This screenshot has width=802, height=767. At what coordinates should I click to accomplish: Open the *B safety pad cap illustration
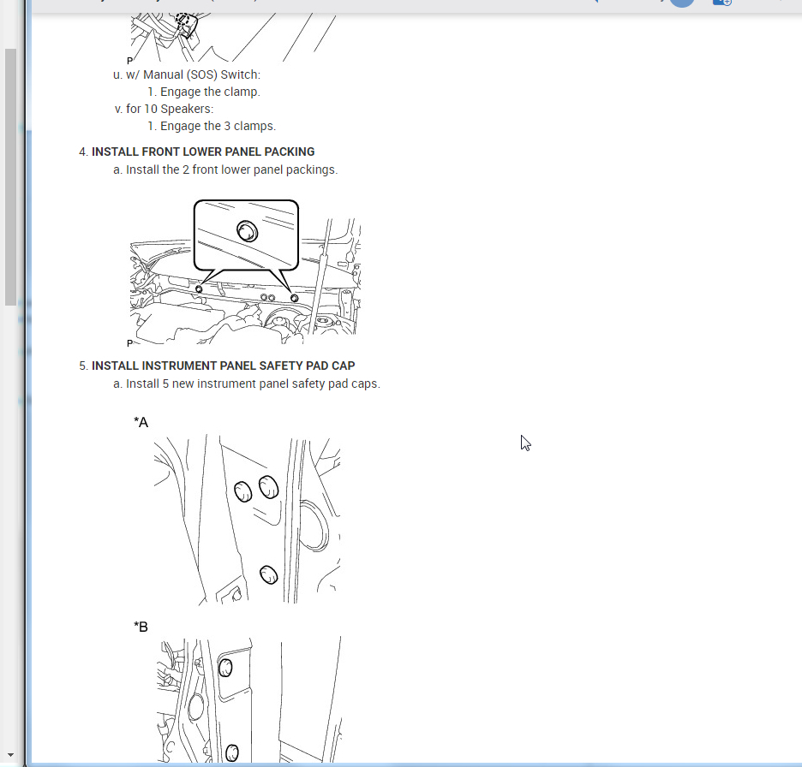click(249, 699)
